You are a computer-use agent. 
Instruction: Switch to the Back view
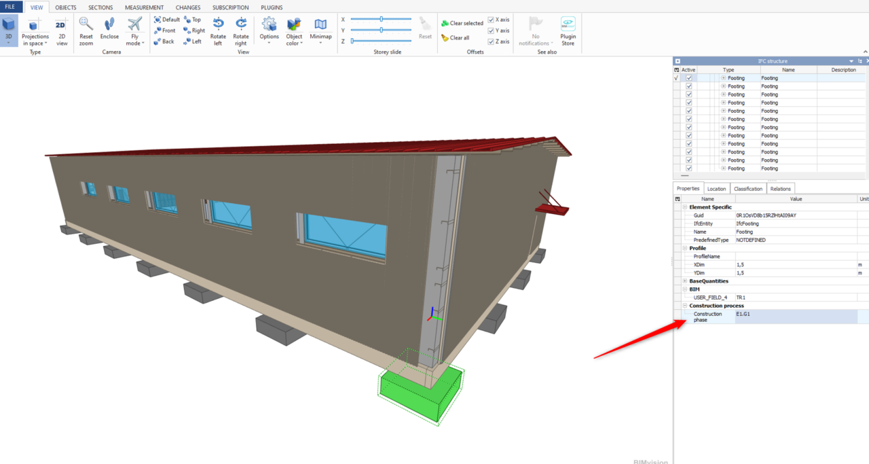click(164, 41)
